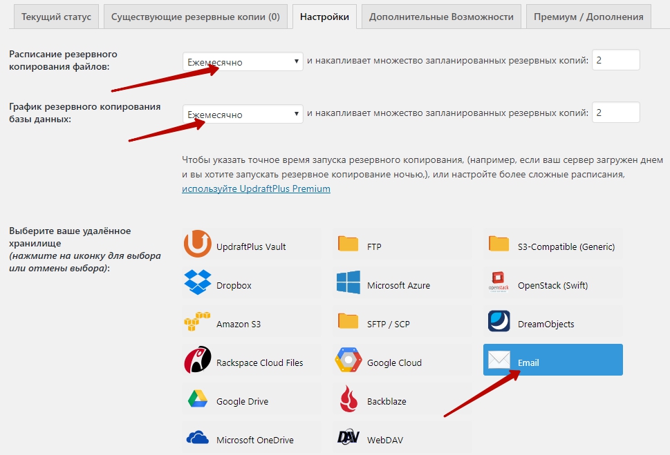The height and width of the screenshot is (455, 670).
Task: Click the DreamObjects label text
Action: click(x=546, y=325)
